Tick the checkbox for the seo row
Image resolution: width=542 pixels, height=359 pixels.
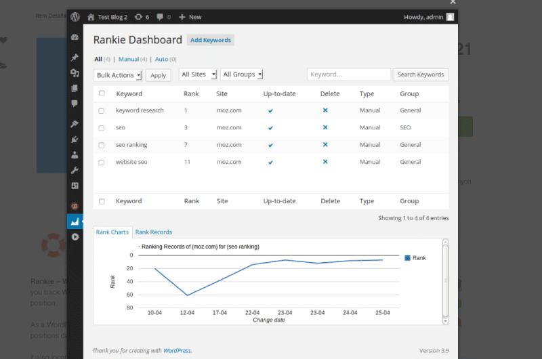101,128
